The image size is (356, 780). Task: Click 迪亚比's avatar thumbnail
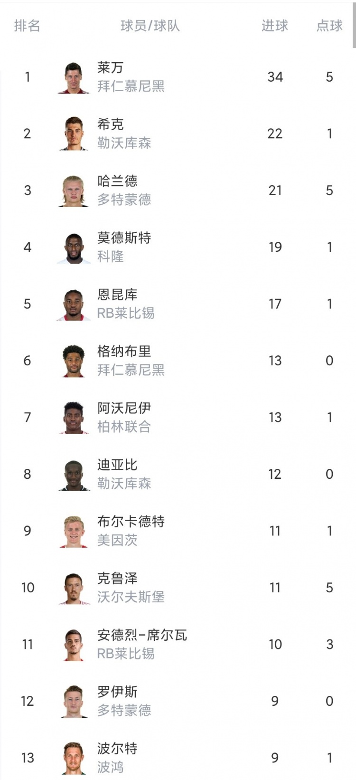tap(74, 475)
